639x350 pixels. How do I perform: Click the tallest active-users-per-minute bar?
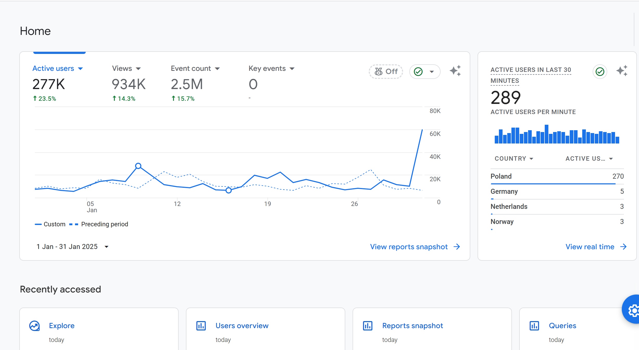point(547,134)
